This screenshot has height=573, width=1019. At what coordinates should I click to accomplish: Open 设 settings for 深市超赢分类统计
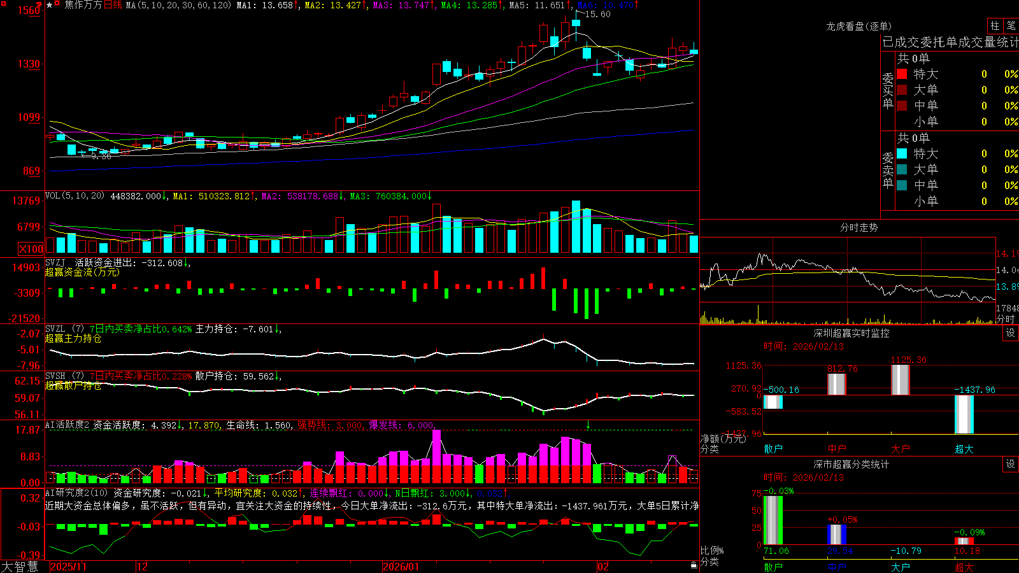coord(1011,464)
